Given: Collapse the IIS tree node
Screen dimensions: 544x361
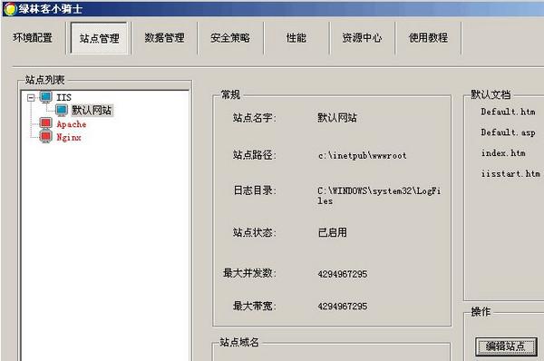Looking at the screenshot, I should 31,98.
